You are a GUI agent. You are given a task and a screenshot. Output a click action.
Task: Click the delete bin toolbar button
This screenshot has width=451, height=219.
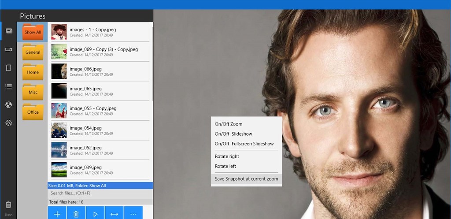tap(76, 214)
